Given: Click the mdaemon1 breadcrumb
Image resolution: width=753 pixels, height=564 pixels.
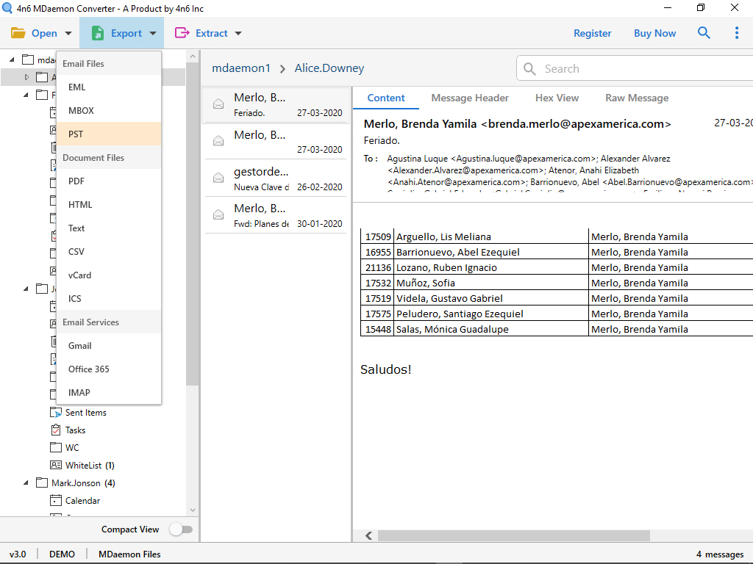Looking at the screenshot, I should pos(241,68).
